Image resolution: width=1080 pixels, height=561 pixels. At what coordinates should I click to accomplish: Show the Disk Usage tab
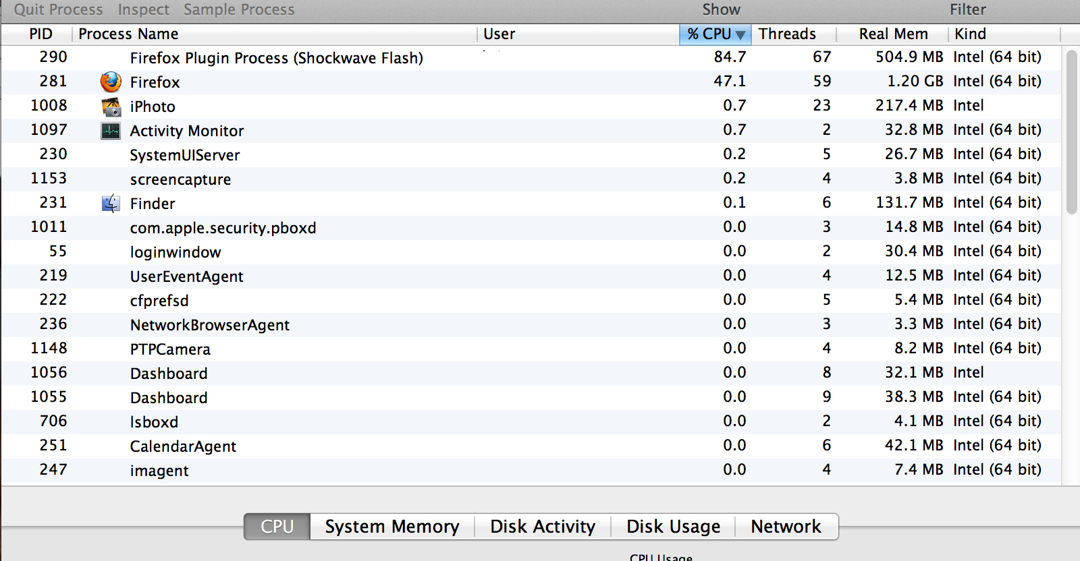(673, 527)
